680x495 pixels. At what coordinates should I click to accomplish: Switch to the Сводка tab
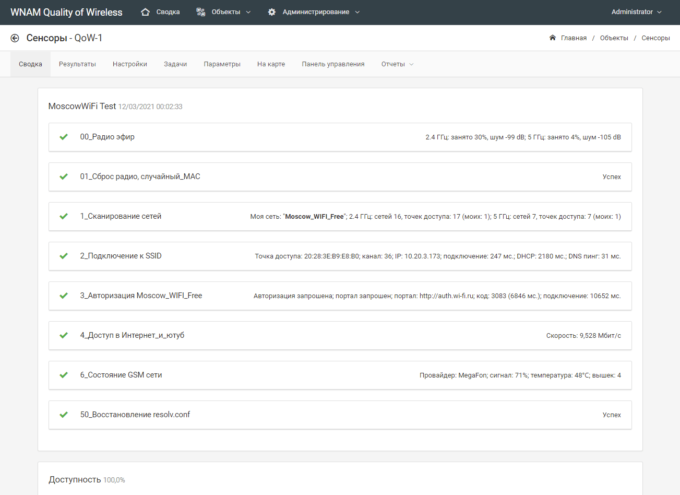(x=30, y=64)
